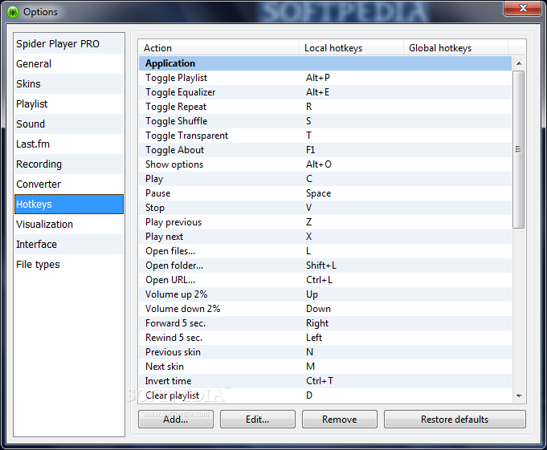Click the hotkey list scrollbar thumb
547x450 pixels.
tap(519, 149)
